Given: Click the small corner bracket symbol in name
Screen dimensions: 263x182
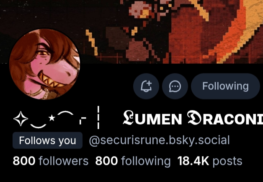Looking at the screenshot, I should tap(83, 121).
